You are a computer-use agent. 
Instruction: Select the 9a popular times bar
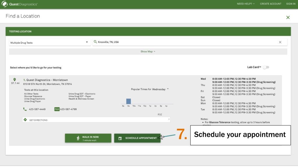tap(128, 101)
